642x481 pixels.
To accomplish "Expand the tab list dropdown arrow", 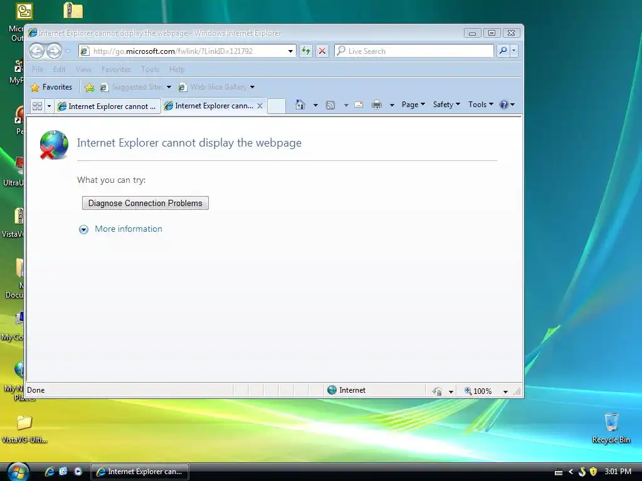I will point(49,106).
